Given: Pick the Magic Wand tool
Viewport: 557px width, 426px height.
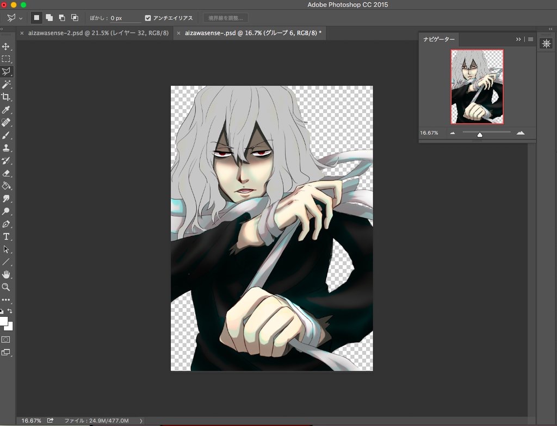Looking at the screenshot, I should (x=6, y=84).
